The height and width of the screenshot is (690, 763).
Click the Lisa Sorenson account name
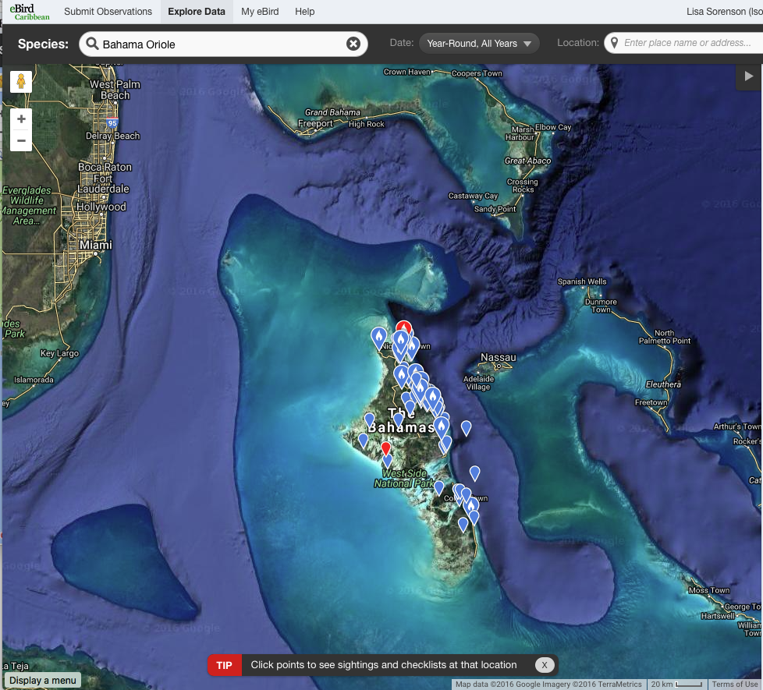[x=722, y=12]
